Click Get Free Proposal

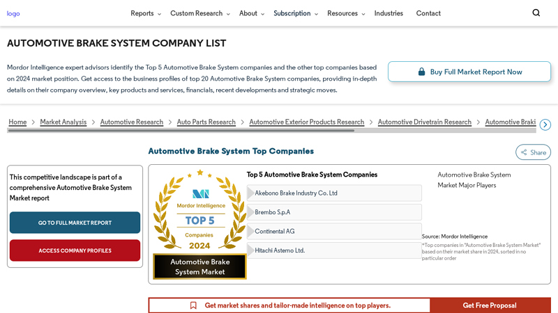click(x=490, y=305)
